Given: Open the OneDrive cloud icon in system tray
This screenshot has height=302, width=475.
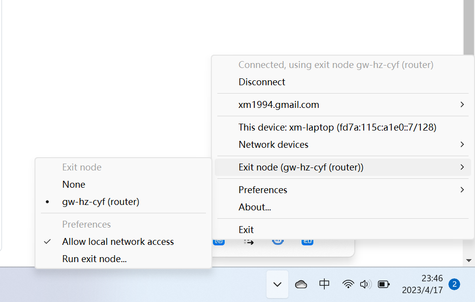Looking at the screenshot, I should 301,284.
